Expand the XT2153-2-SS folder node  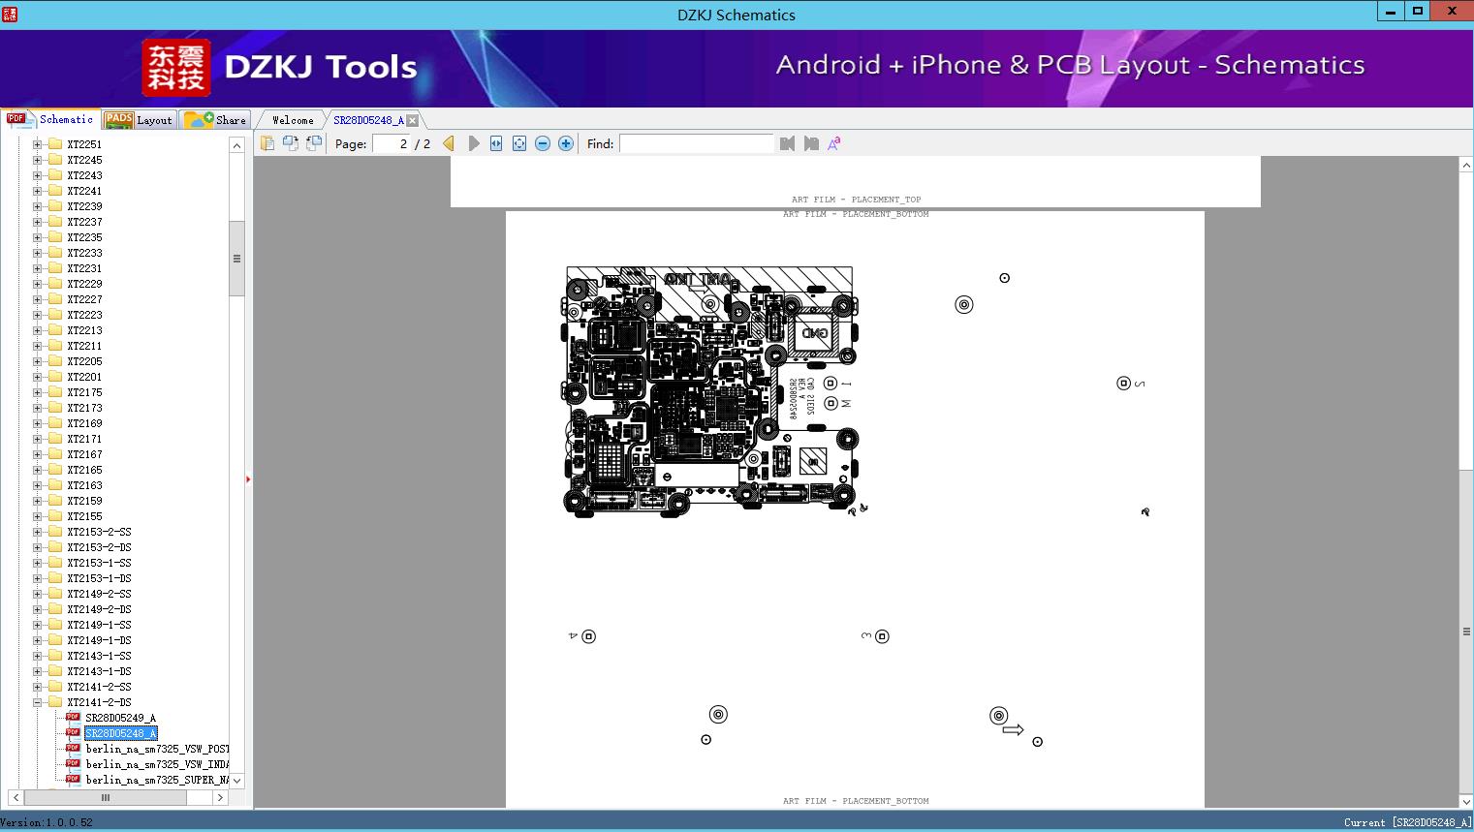[x=38, y=532]
